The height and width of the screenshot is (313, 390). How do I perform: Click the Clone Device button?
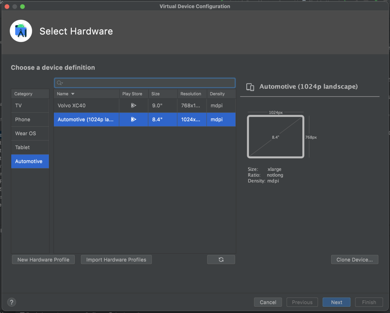click(355, 260)
